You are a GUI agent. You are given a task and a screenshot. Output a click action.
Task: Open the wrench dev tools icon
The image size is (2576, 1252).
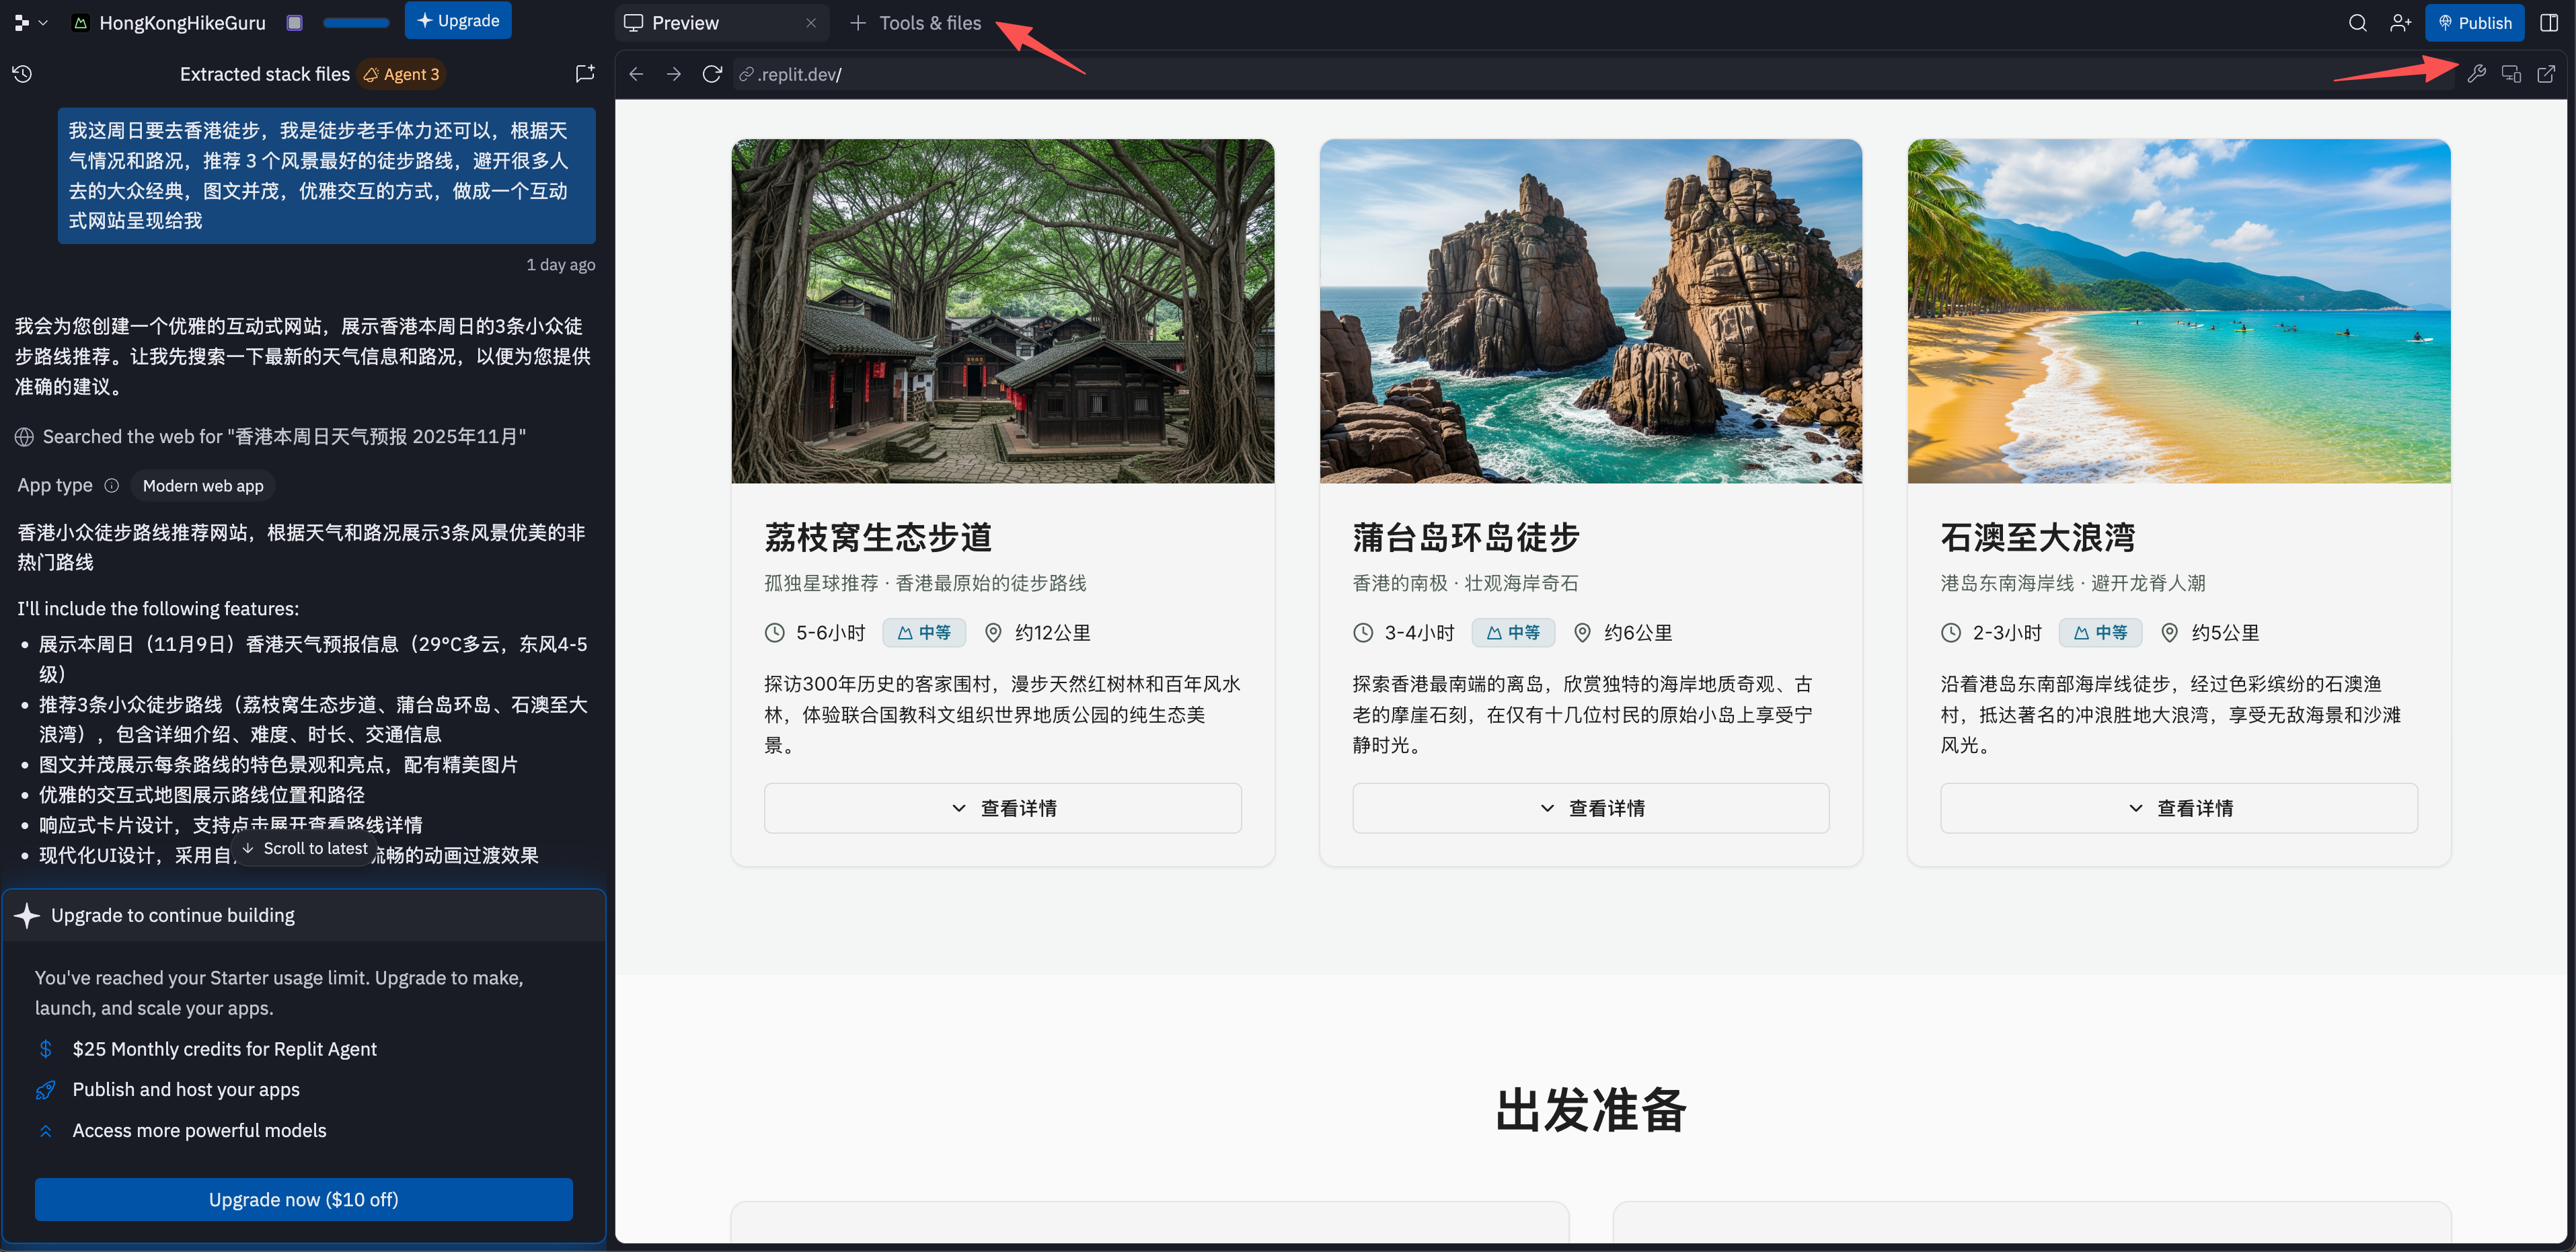(x=2476, y=74)
